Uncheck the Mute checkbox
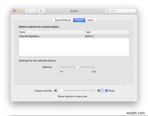Image resolution: width=148 pixels, height=116 pixels. 107,91
